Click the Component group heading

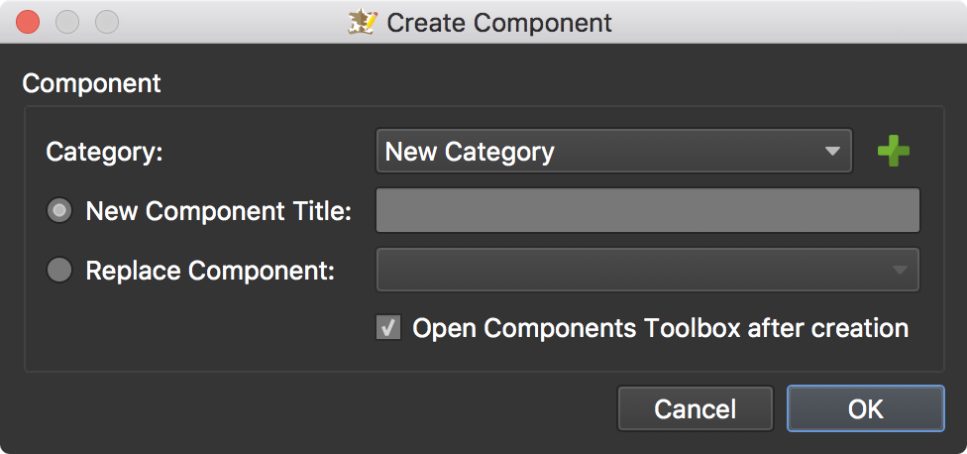click(x=91, y=83)
